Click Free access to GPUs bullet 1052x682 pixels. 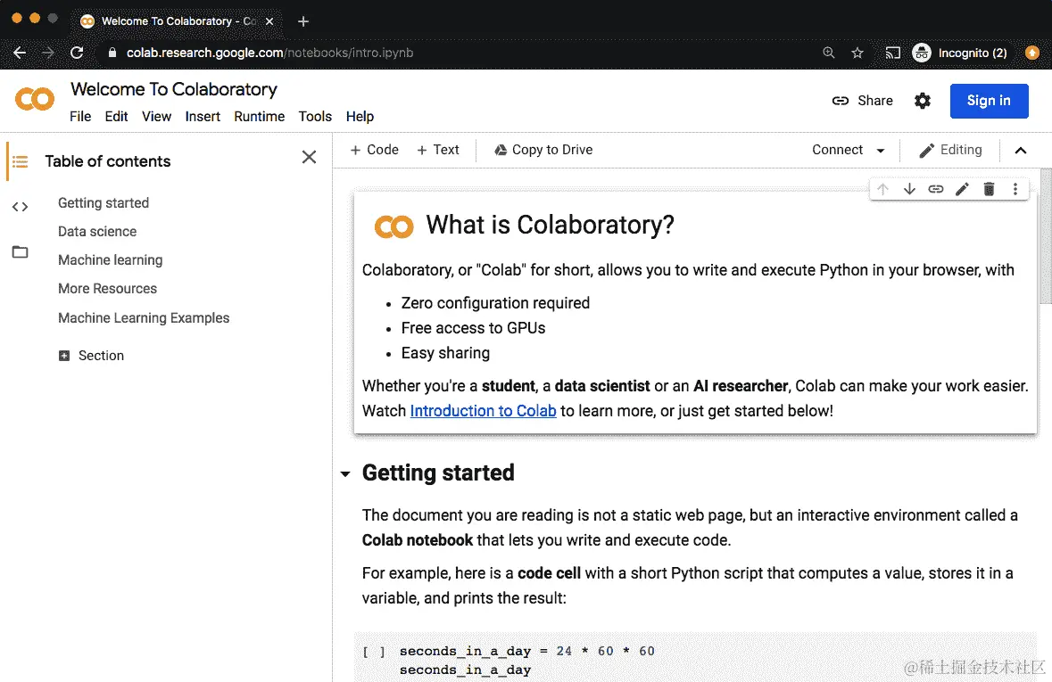coord(473,328)
